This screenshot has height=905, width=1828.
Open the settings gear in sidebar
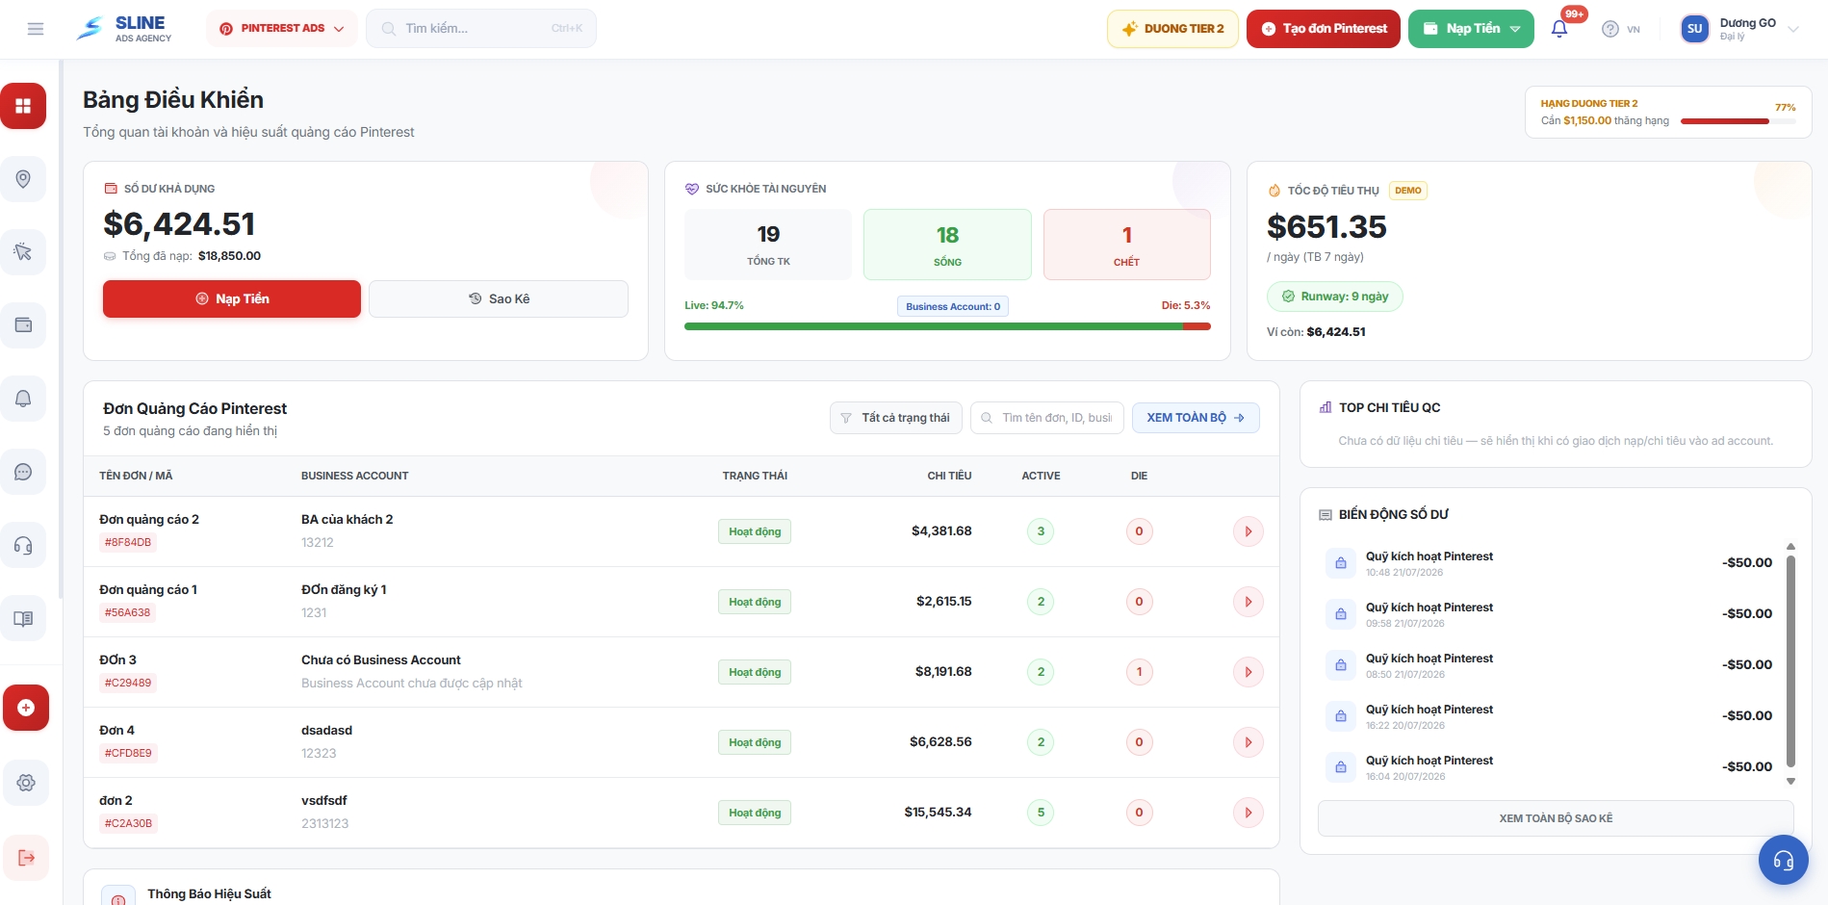tap(26, 783)
